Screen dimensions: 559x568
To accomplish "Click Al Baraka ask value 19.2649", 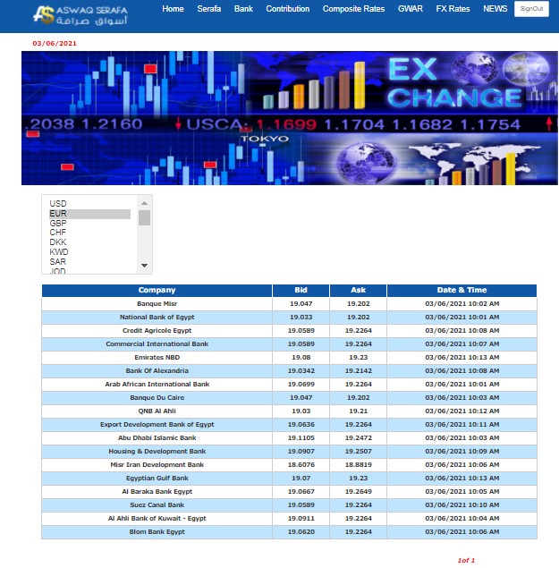I will 358,491.
